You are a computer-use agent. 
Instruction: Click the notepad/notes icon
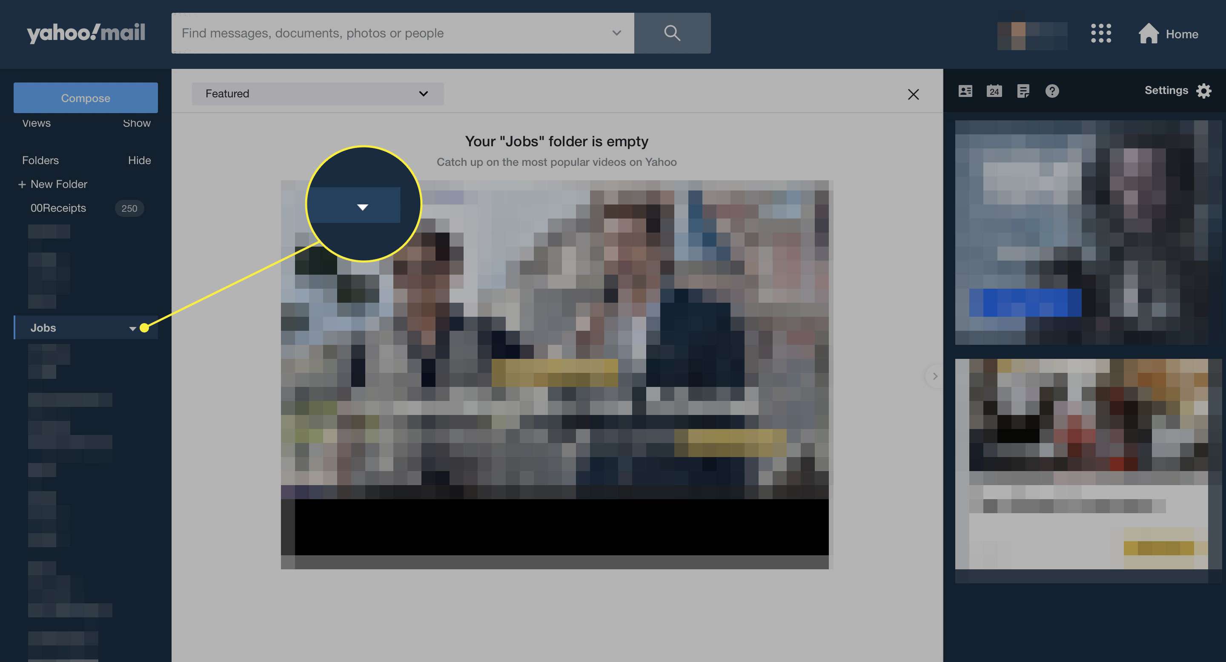tap(1023, 91)
